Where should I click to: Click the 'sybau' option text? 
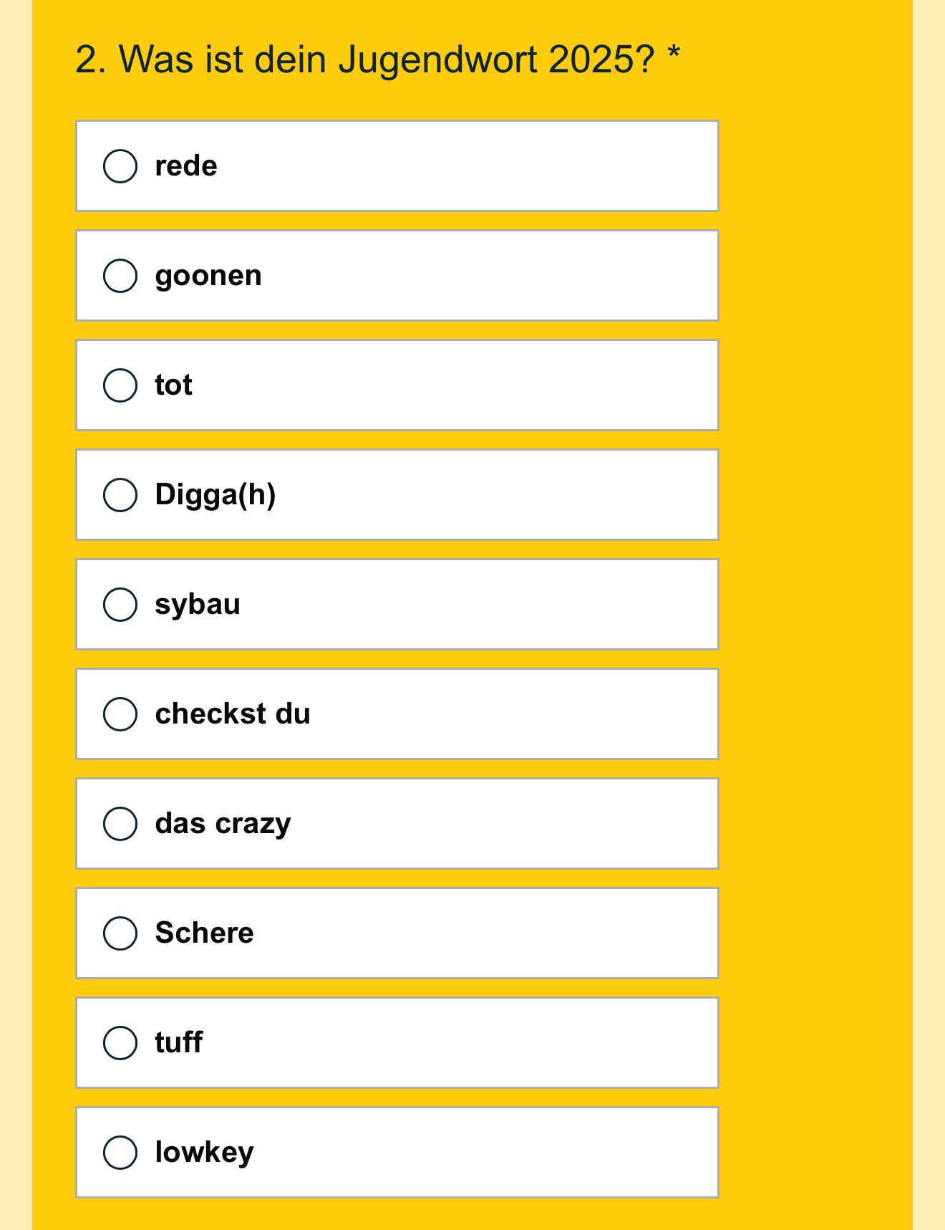(x=198, y=605)
